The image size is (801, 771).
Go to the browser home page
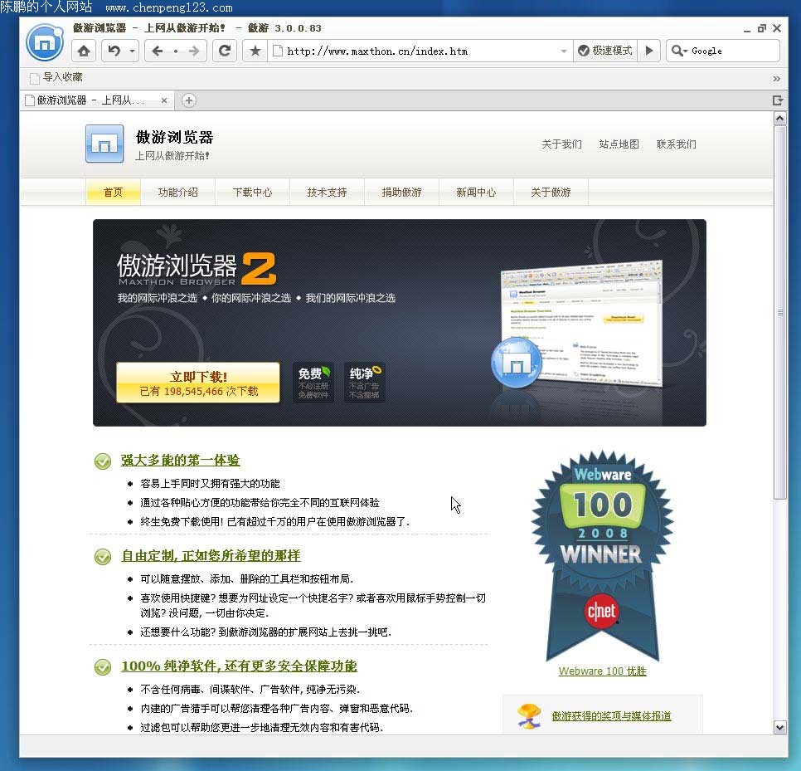pyautogui.click(x=84, y=51)
